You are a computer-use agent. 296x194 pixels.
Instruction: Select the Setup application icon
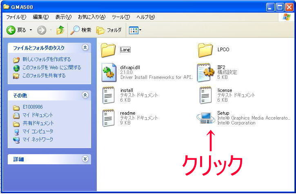206,118
